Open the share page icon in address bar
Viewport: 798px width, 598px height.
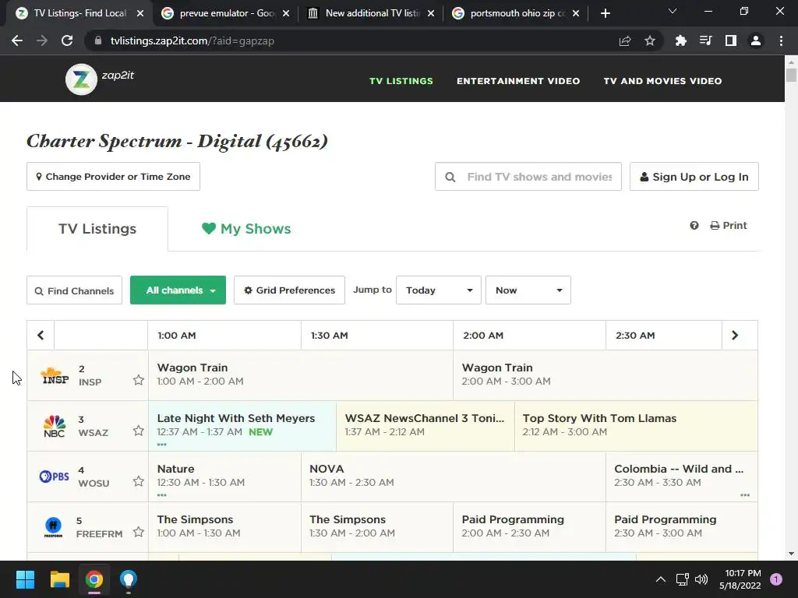click(x=625, y=40)
